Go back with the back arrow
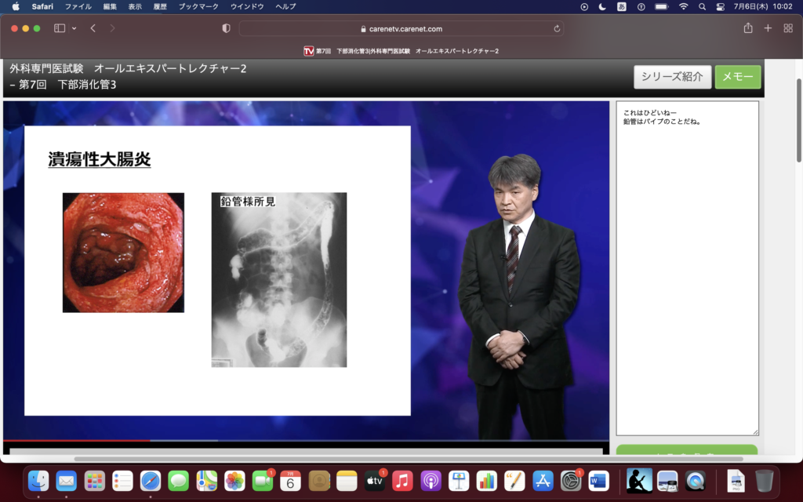The height and width of the screenshot is (502, 803). (93, 28)
